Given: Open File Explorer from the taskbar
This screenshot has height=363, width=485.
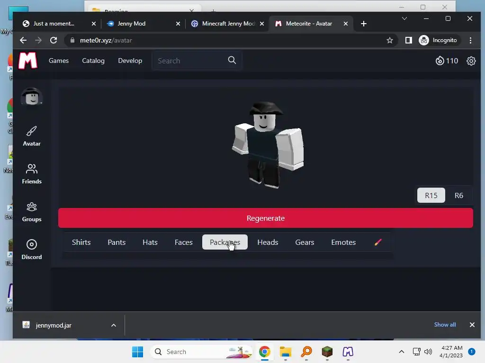Looking at the screenshot, I should click(x=286, y=352).
